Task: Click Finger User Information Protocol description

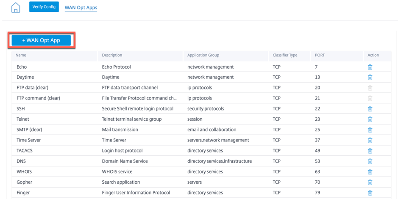Action: [136, 193]
